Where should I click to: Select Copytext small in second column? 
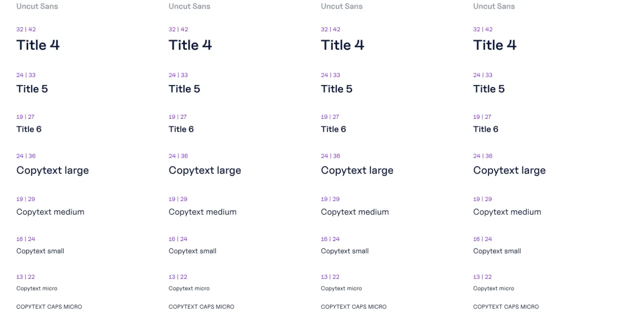[192, 251]
